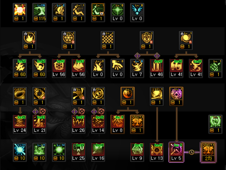Toggle the purple I marker above Lv 7 tornado
This screenshot has width=226, height=170.
click(x=137, y=56)
